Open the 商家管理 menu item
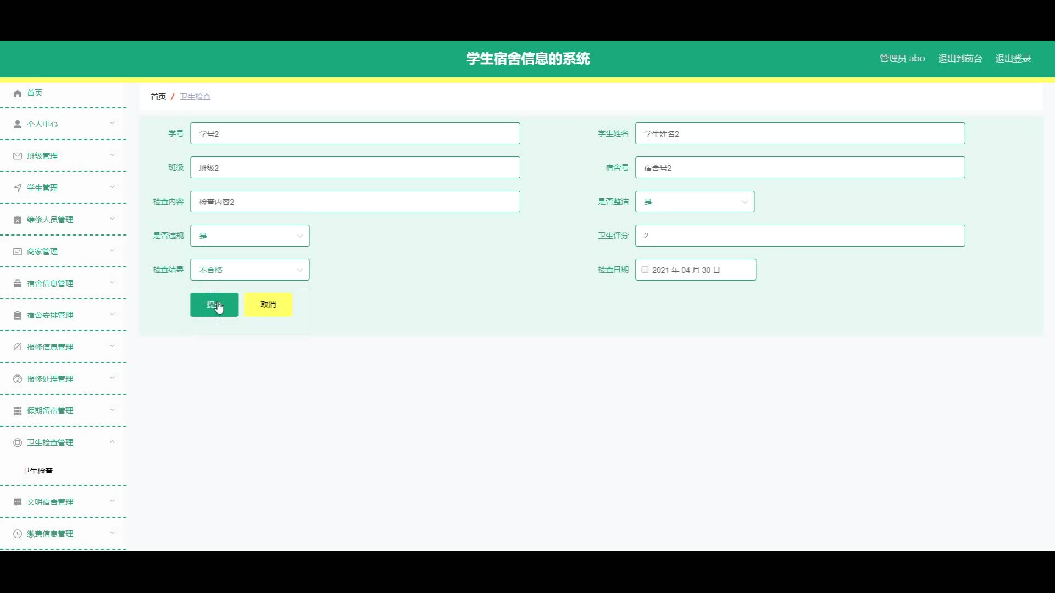The image size is (1055, 593). coord(42,251)
